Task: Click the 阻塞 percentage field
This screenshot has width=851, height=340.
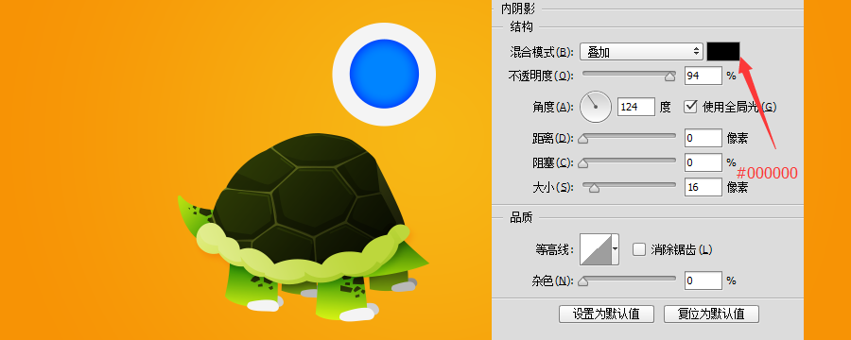Action: 703,162
